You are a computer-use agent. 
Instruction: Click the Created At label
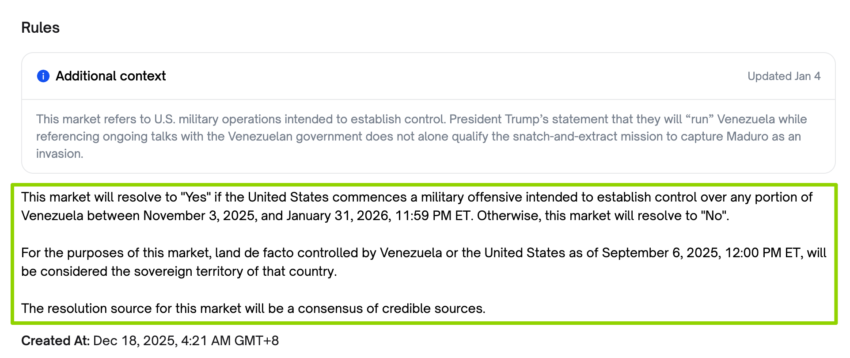point(55,341)
